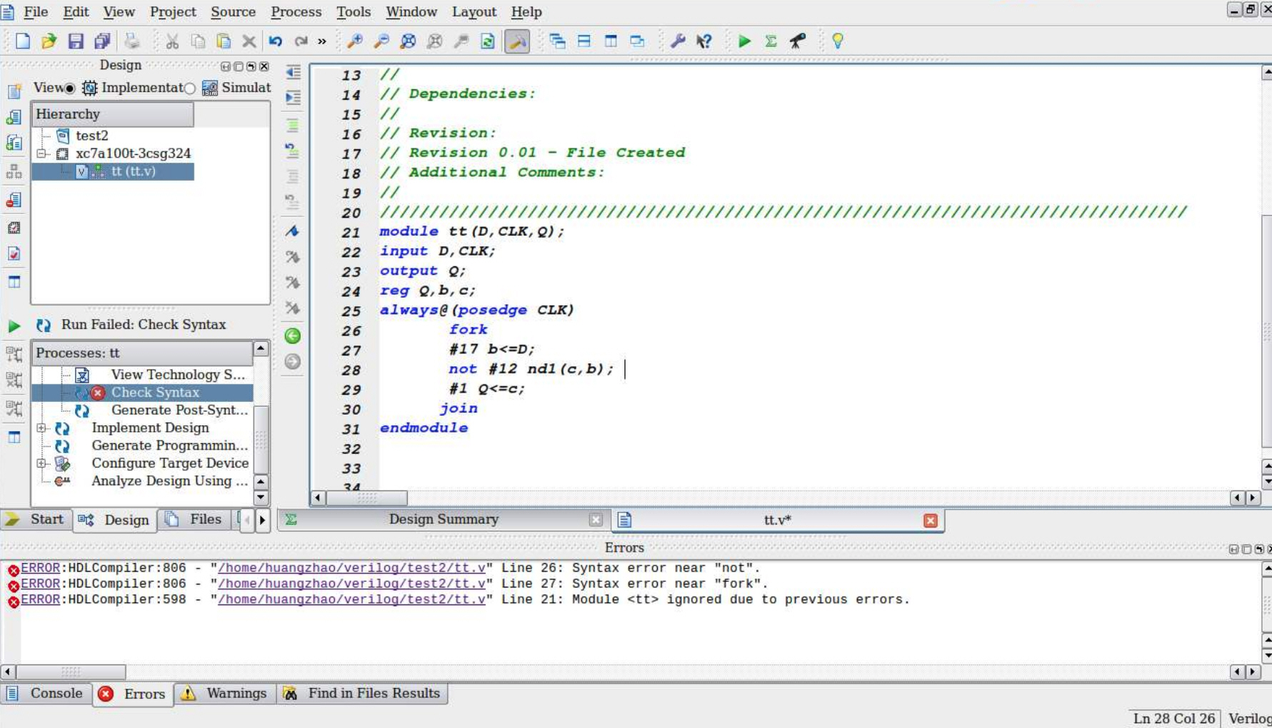Save the current file with Save icon
The width and height of the screenshot is (1272, 728).
(x=76, y=41)
